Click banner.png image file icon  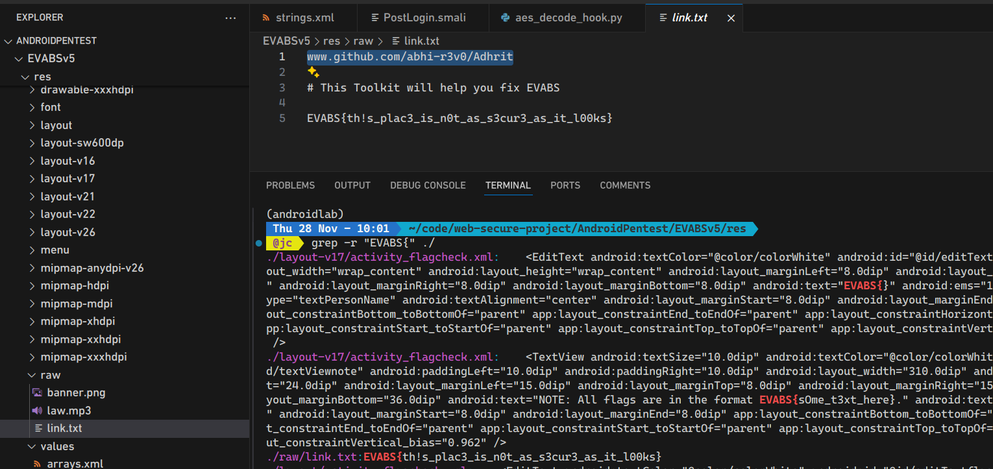(x=38, y=392)
